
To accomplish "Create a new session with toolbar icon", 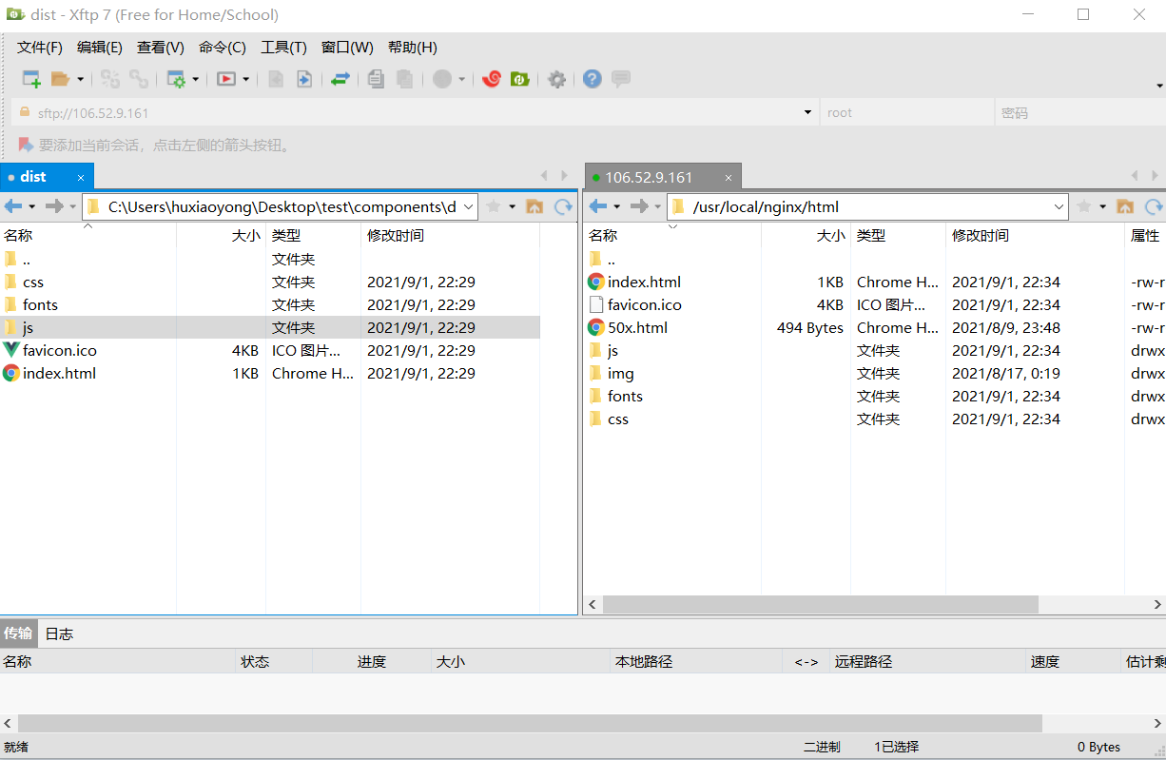I will pos(31,79).
